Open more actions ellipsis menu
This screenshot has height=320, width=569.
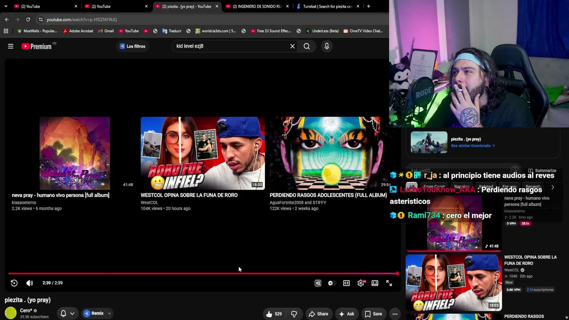395,314
